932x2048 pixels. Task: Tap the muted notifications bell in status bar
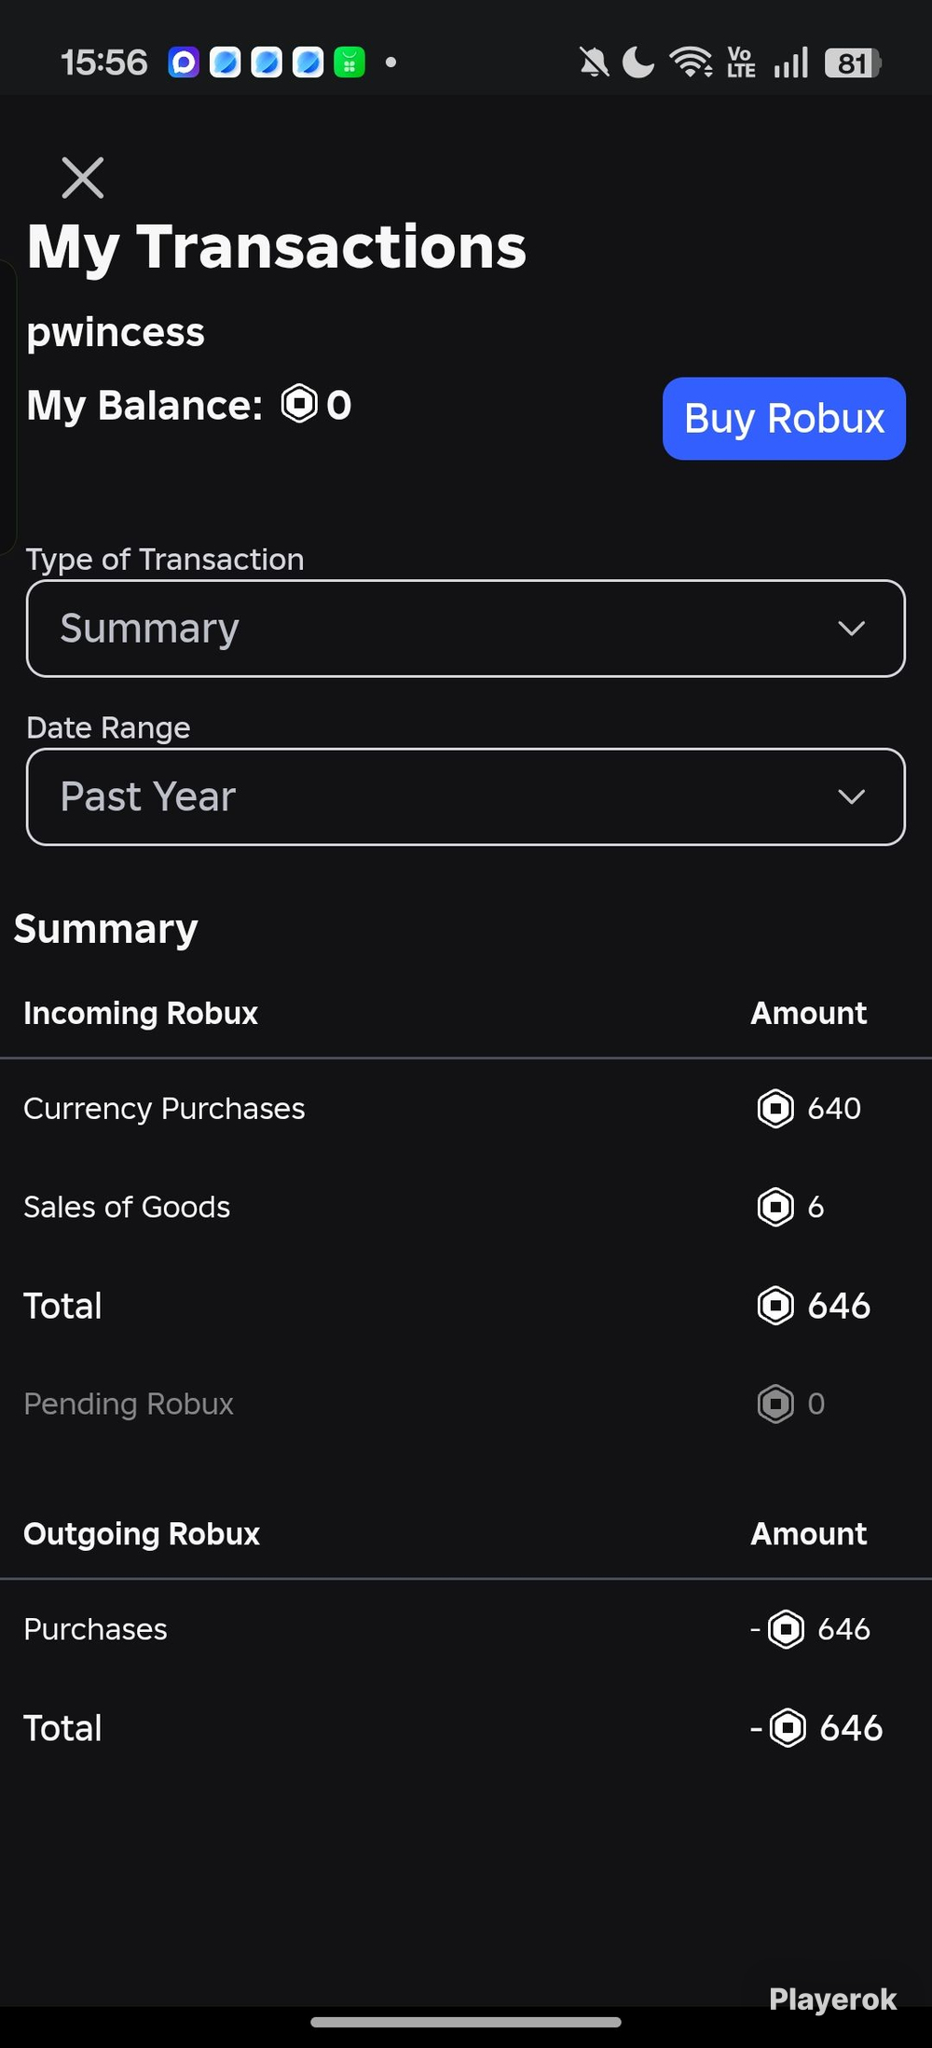pyautogui.click(x=593, y=62)
